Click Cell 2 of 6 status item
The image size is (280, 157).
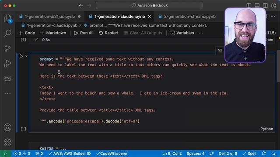point(228,154)
